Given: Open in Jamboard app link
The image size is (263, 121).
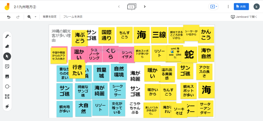Looking at the screenshot, I should (x=244, y=17).
